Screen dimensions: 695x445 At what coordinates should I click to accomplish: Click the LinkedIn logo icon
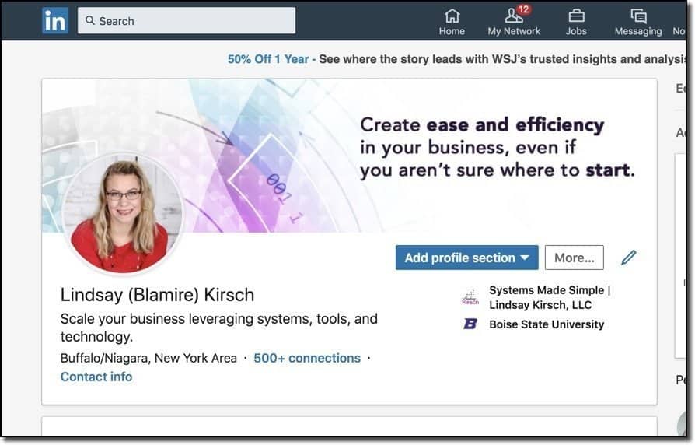pos(55,20)
